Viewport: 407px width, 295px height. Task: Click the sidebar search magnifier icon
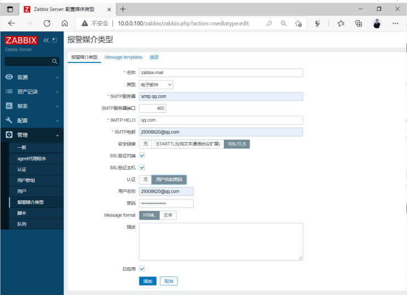point(54,61)
